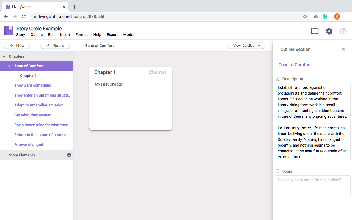Click the Story Elements gear icon

point(69,155)
